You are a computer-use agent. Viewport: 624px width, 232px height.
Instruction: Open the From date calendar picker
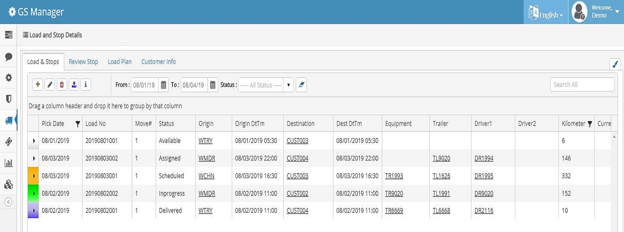coord(164,85)
